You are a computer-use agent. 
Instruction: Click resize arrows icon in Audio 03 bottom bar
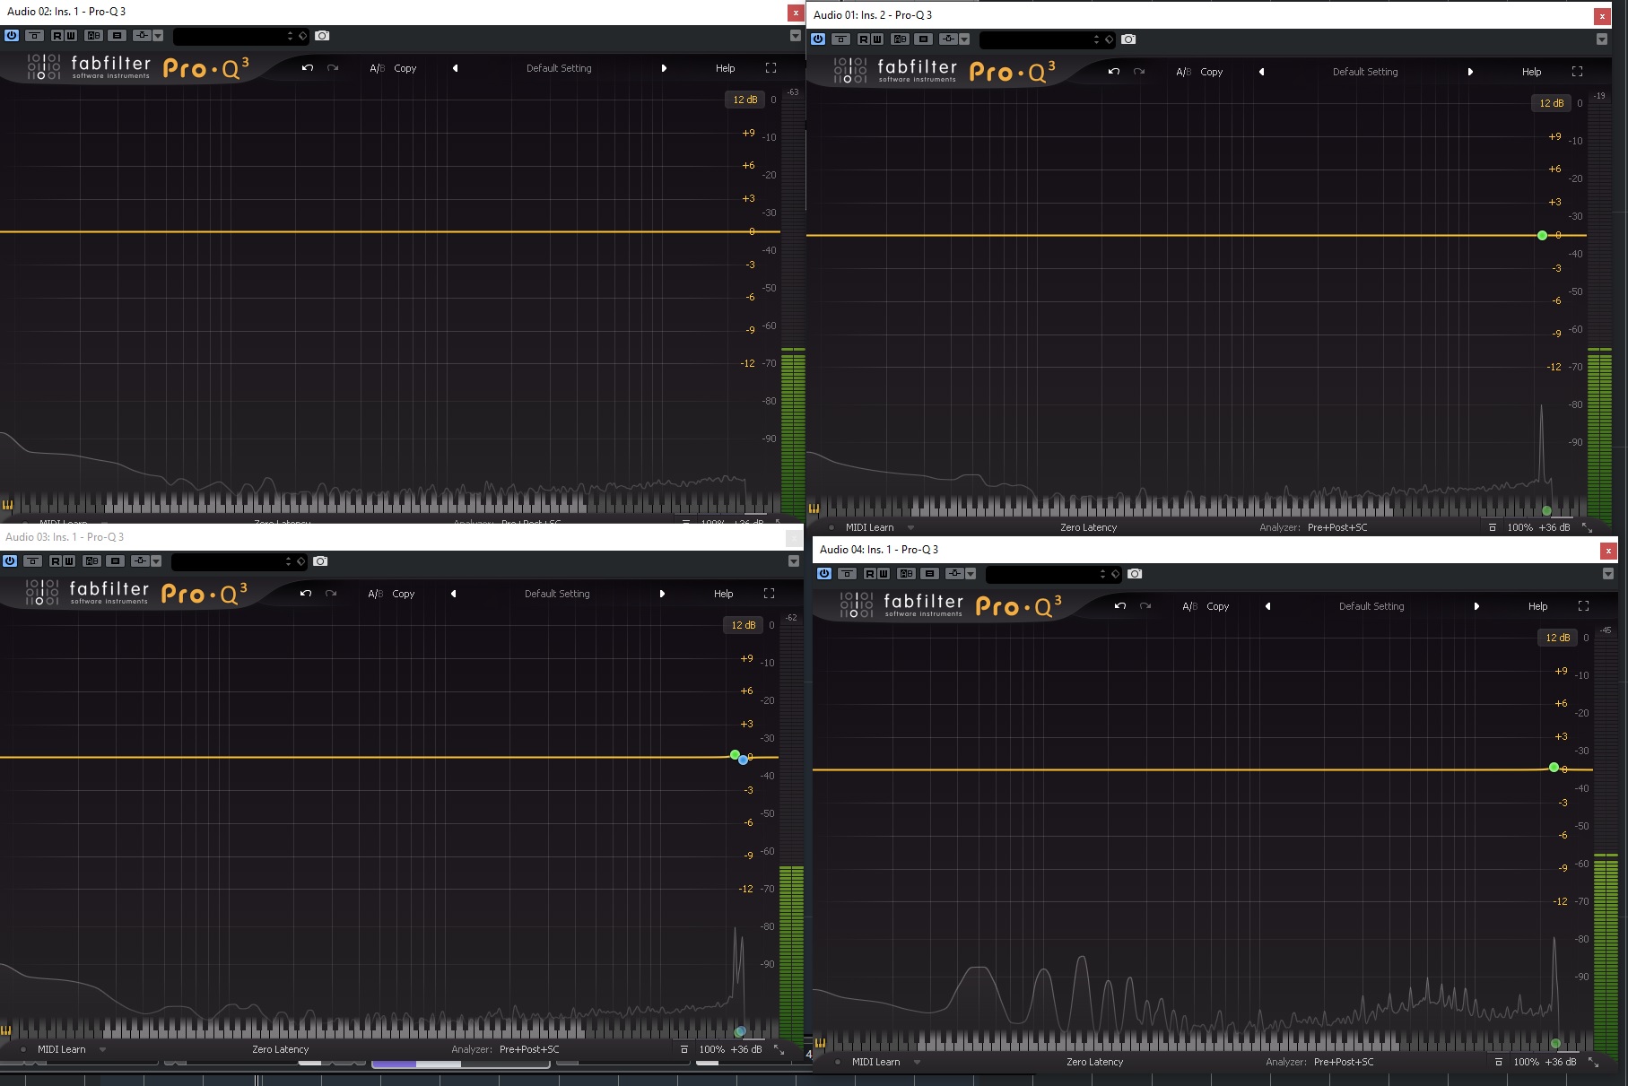click(x=779, y=1049)
